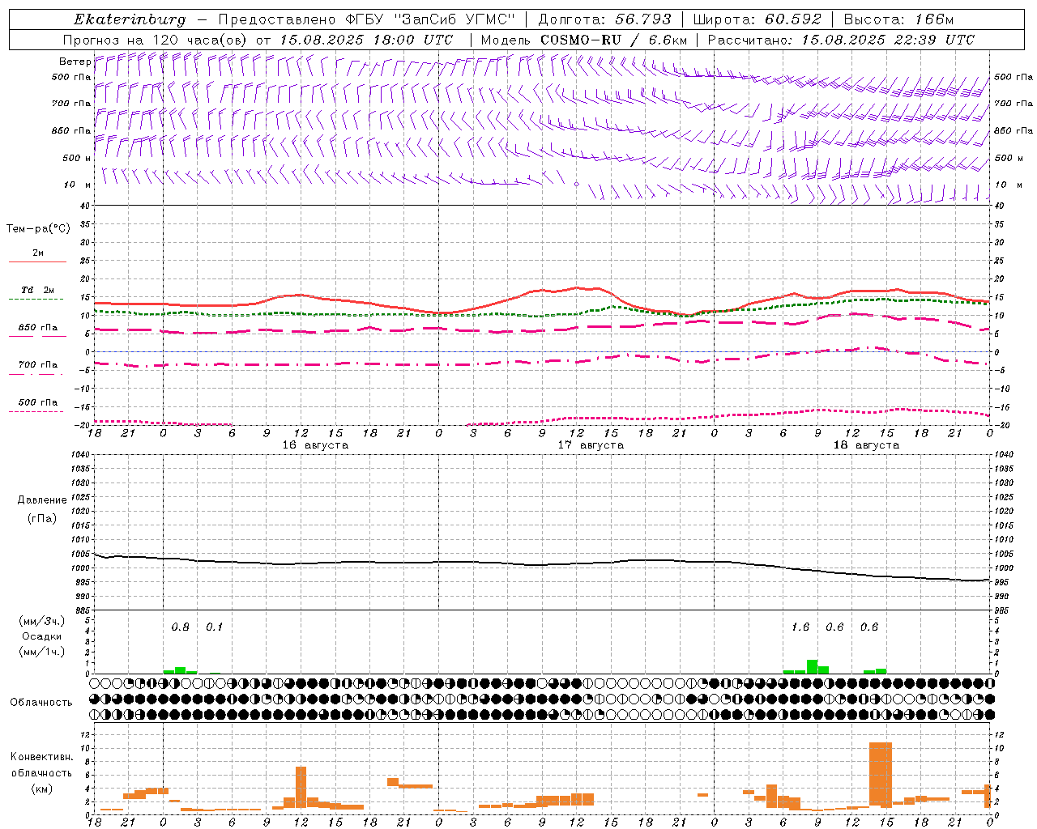Viewport: 1037px width, 829px height.
Task: Select the 'Широта: 60.592' header field
Action: pyautogui.click(x=757, y=19)
